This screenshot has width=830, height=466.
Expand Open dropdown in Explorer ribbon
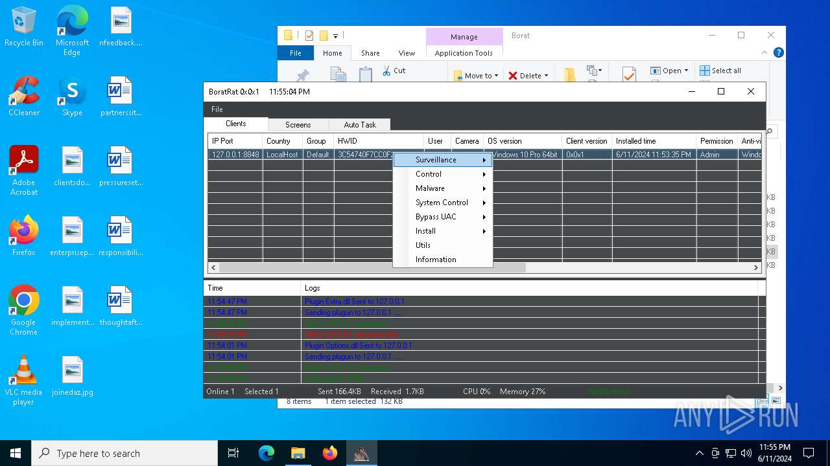click(670, 71)
